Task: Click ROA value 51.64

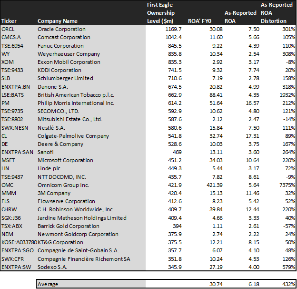Action: (216, 103)
